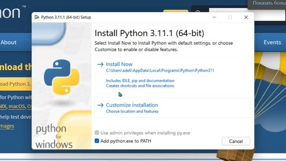Click 'Creates shortcuts and file associations' text

click(140, 85)
